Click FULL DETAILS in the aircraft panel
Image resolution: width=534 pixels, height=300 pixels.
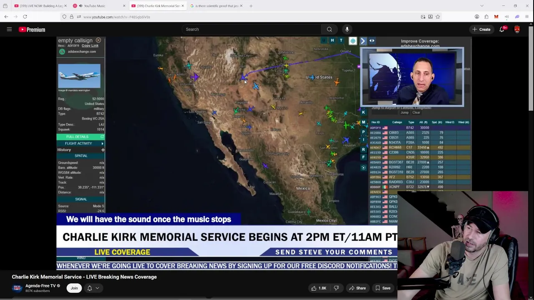pyautogui.click(x=81, y=137)
